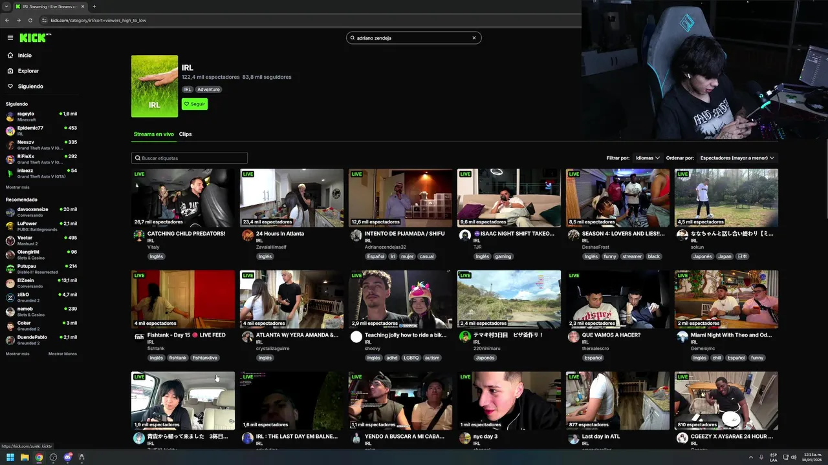Collapse recommended list with Mostrar Menos
The height and width of the screenshot is (465, 828).
pos(63,354)
